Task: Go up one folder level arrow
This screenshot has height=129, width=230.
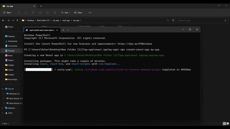Action: (18, 20)
